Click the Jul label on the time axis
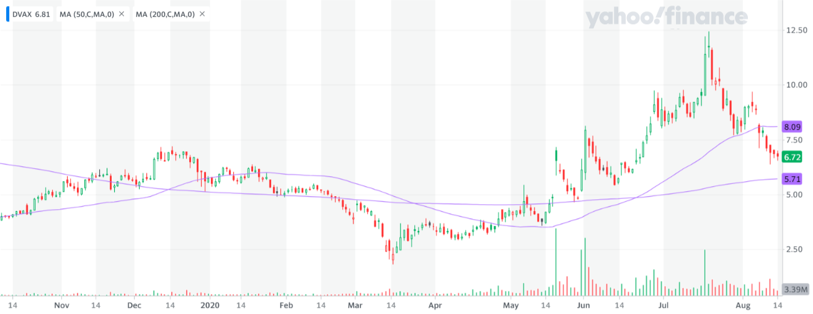813x314 pixels. point(664,306)
